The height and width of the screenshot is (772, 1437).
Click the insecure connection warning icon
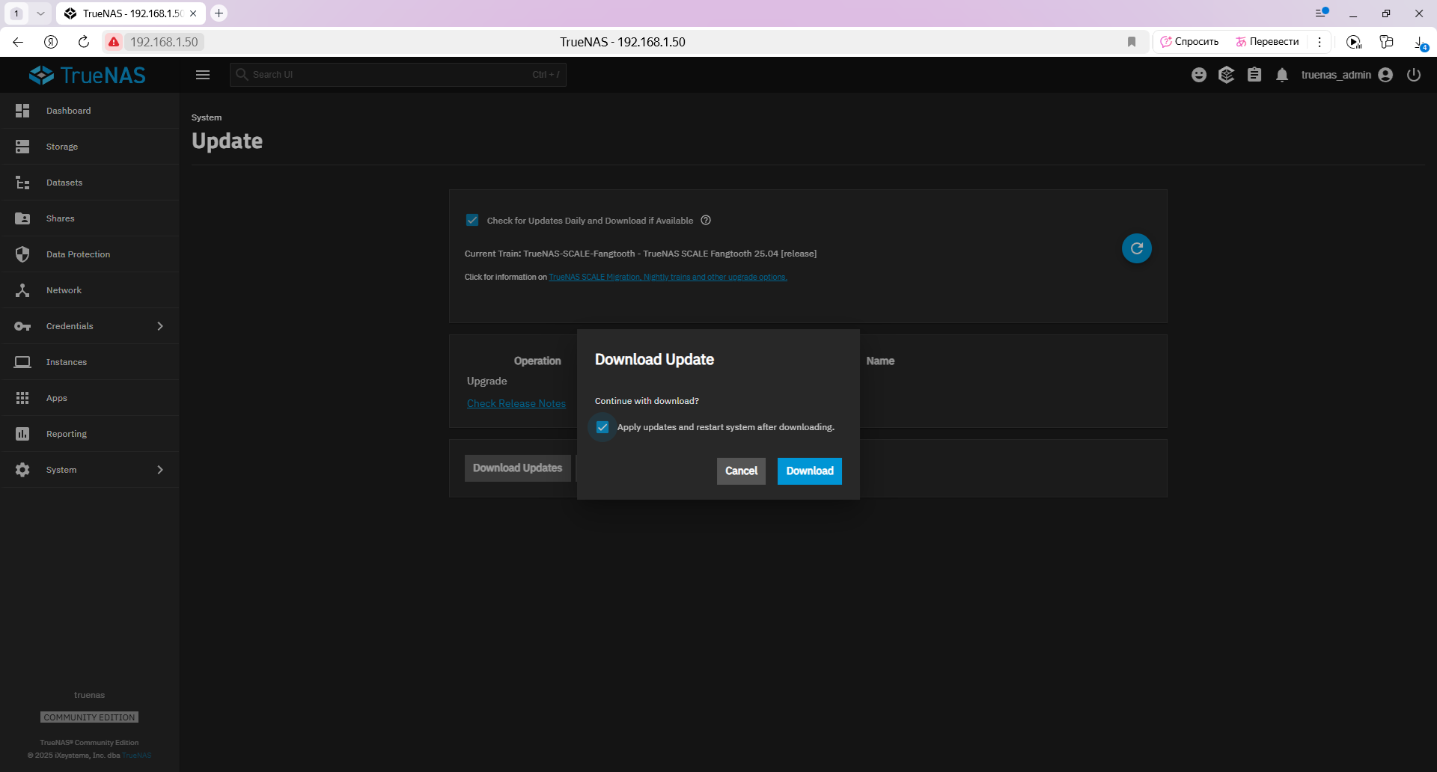(113, 42)
